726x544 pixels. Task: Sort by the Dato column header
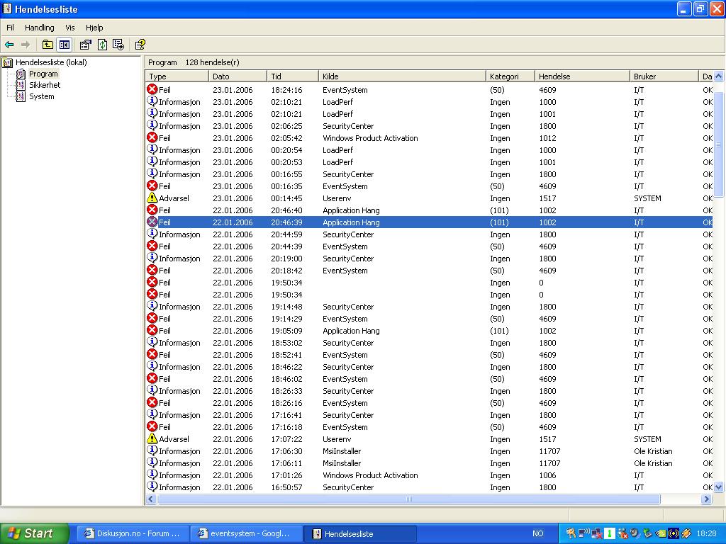click(x=238, y=76)
